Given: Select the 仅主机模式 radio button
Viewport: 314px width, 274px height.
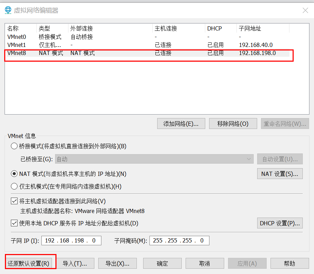Looking at the screenshot, I should (14, 186).
